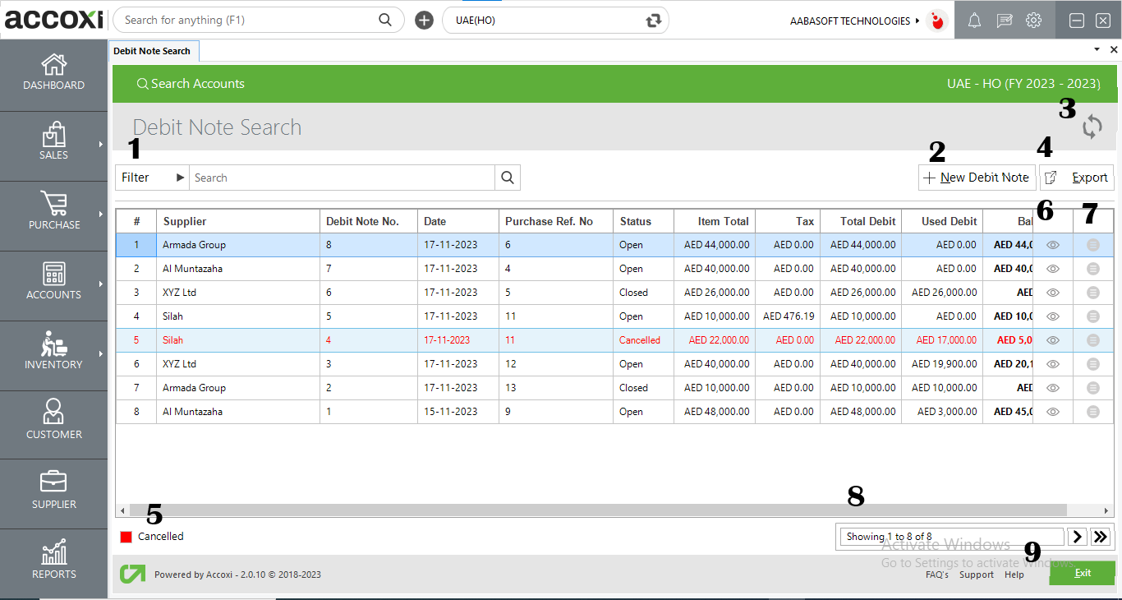The width and height of the screenshot is (1122, 600).
Task: Open the Dashboard from the sidebar
Action: (x=53, y=72)
